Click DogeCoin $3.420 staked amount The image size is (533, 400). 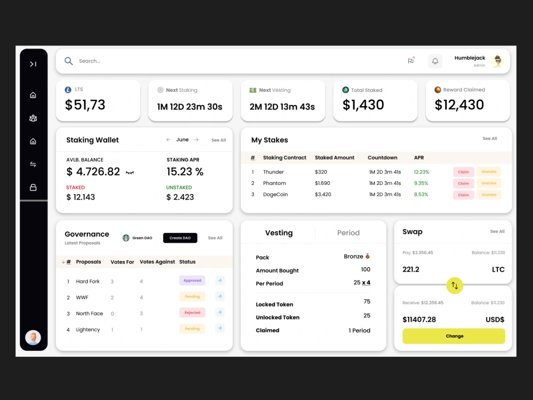(x=323, y=195)
